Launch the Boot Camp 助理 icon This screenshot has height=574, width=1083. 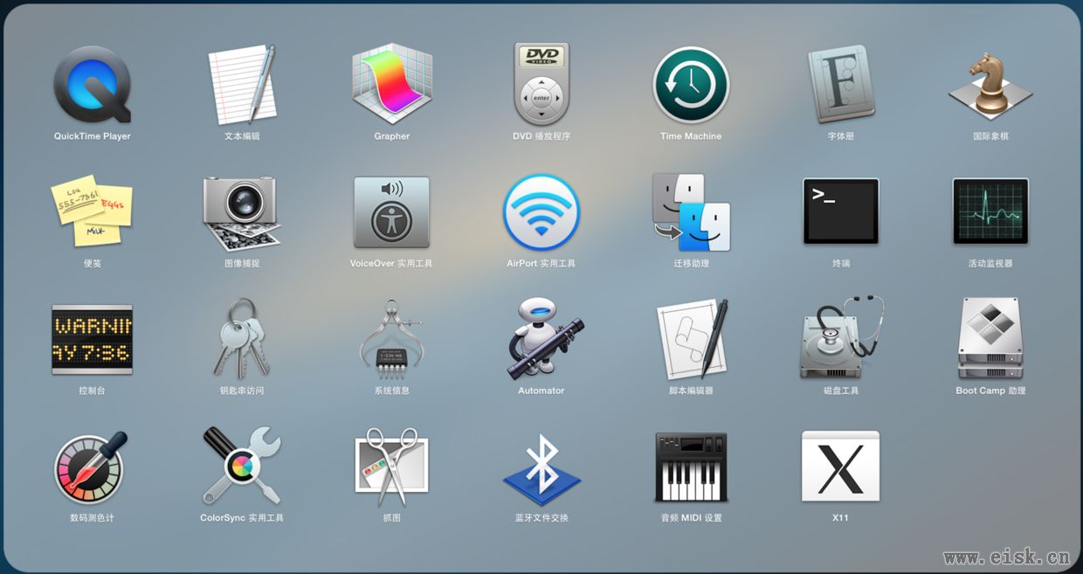990,339
